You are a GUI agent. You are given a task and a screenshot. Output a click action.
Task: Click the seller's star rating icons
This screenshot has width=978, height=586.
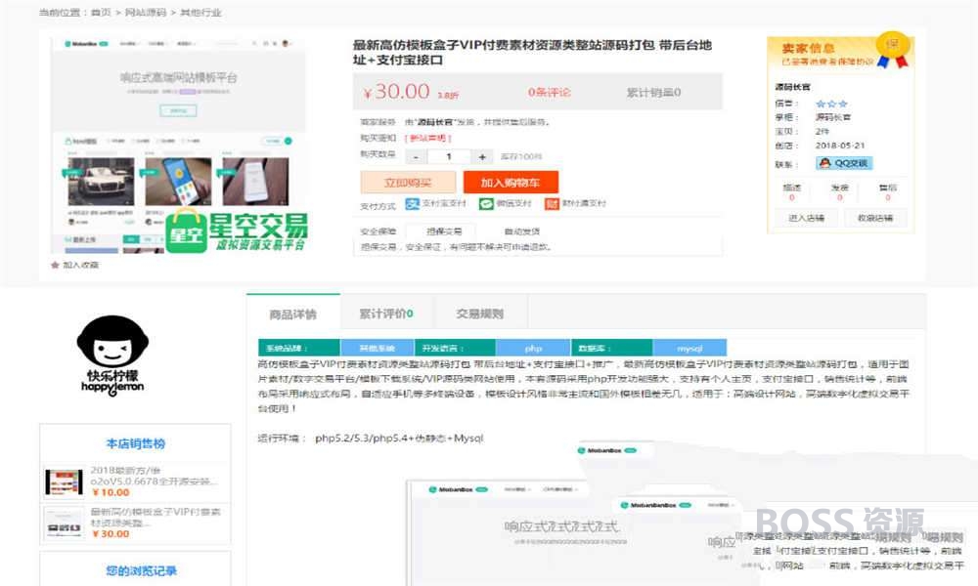tap(831, 104)
